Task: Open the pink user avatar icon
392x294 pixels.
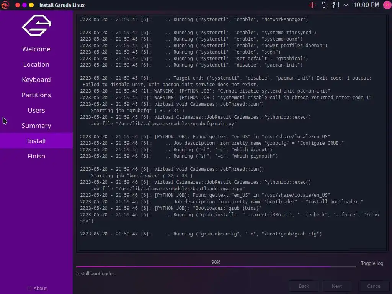Action: point(387,5)
